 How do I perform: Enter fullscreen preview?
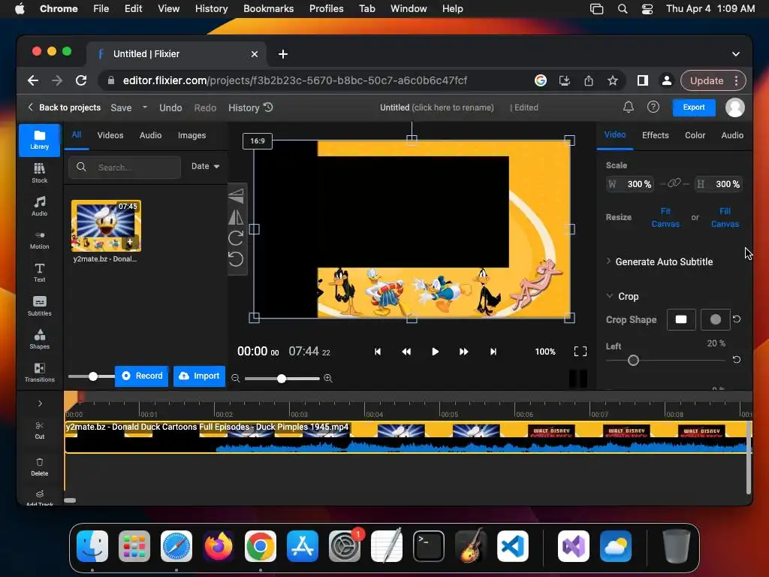coord(581,352)
